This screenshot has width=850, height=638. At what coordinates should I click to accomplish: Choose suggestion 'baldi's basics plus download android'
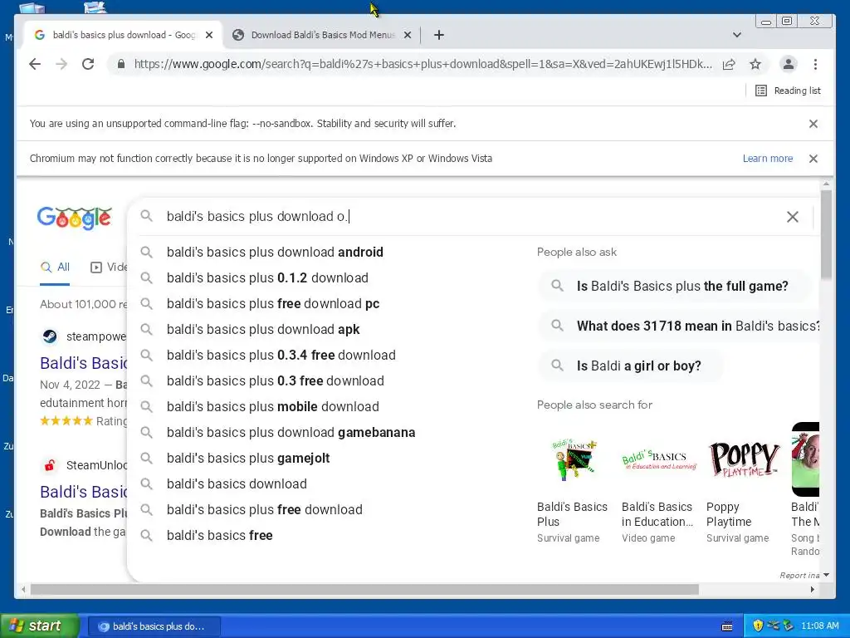tap(275, 253)
